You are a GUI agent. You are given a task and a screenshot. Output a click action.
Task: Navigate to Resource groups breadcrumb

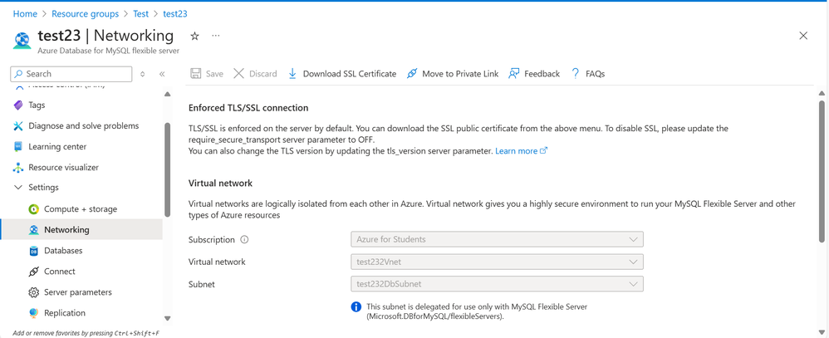click(85, 14)
